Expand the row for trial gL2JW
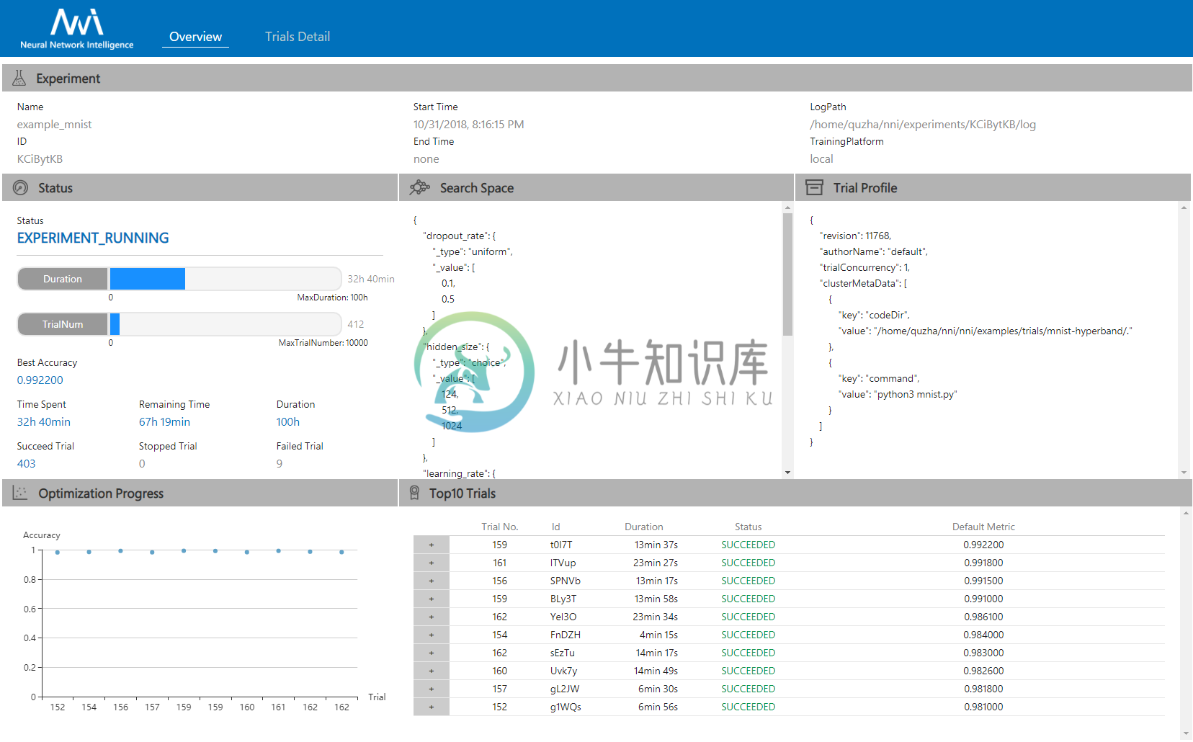This screenshot has height=742, width=1193. [x=432, y=689]
